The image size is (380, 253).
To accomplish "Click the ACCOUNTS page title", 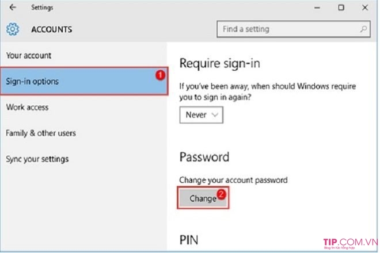I will (52, 29).
